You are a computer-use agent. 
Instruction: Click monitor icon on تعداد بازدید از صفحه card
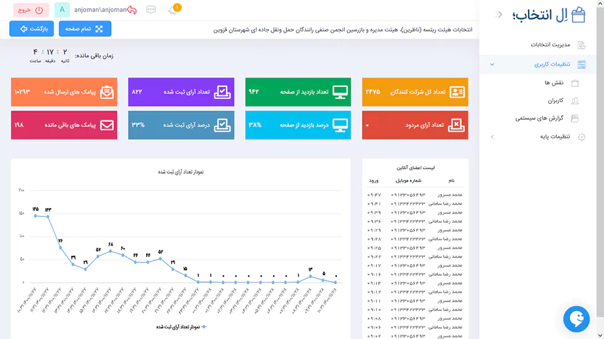click(x=341, y=92)
